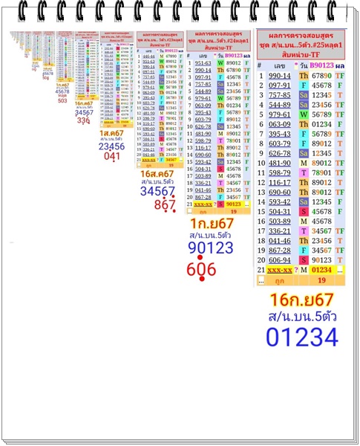This screenshot has width=360, height=446.
Task: Open link 979-61 in the #25 table
Action: tap(280, 114)
